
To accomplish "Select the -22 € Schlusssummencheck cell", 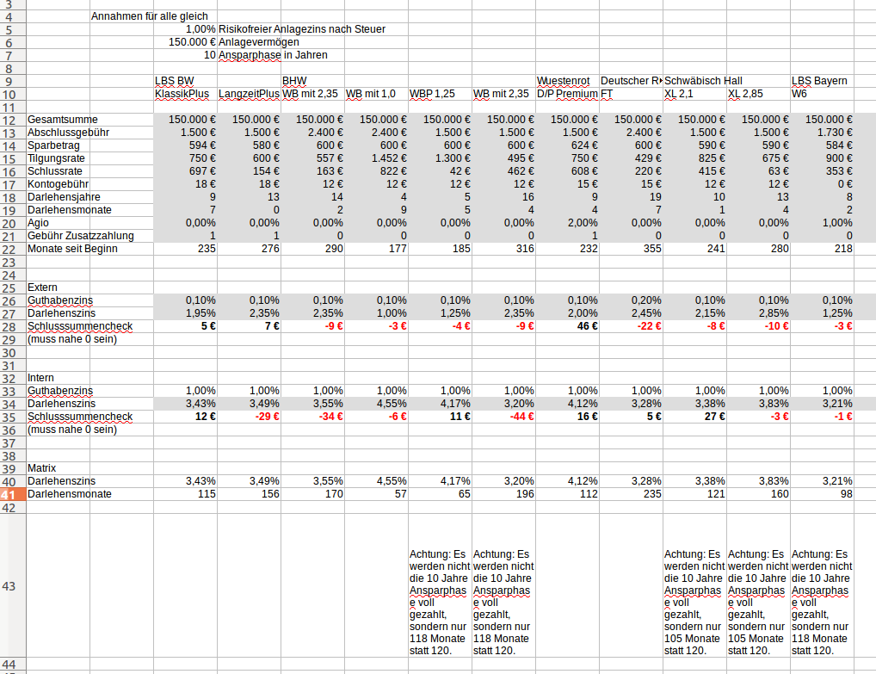I will click(x=632, y=326).
